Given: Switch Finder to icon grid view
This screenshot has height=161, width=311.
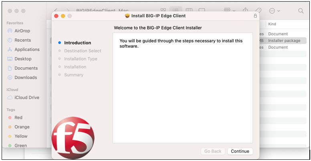Looking at the screenshot, I should coord(163,11).
